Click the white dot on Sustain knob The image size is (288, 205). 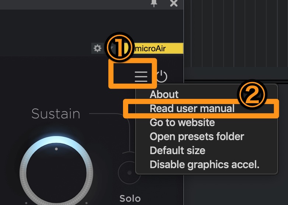[x=56, y=149]
